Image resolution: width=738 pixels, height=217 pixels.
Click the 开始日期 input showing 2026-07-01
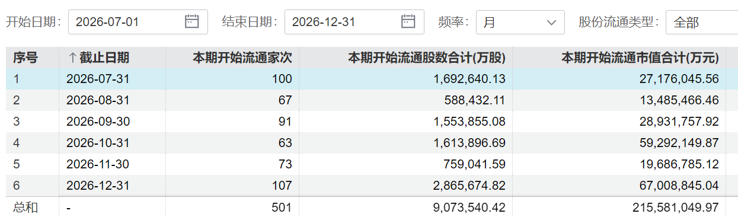click(x=138, y=22)
